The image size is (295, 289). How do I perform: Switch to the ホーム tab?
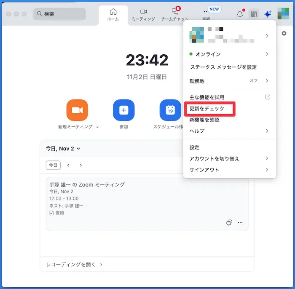coord(113,15)
